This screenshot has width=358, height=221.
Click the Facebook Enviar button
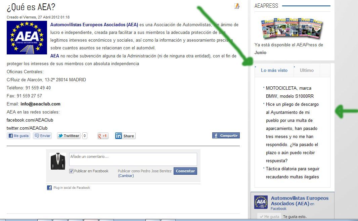click(42, 136)
